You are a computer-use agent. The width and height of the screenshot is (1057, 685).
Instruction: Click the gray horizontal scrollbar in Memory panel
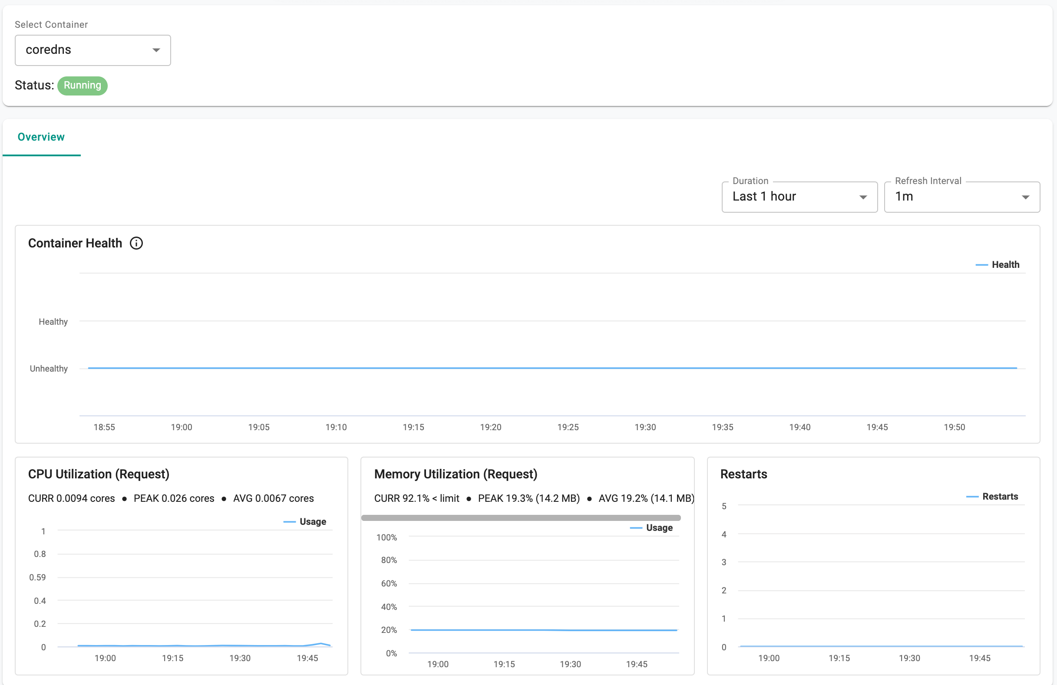pos(521,517)
